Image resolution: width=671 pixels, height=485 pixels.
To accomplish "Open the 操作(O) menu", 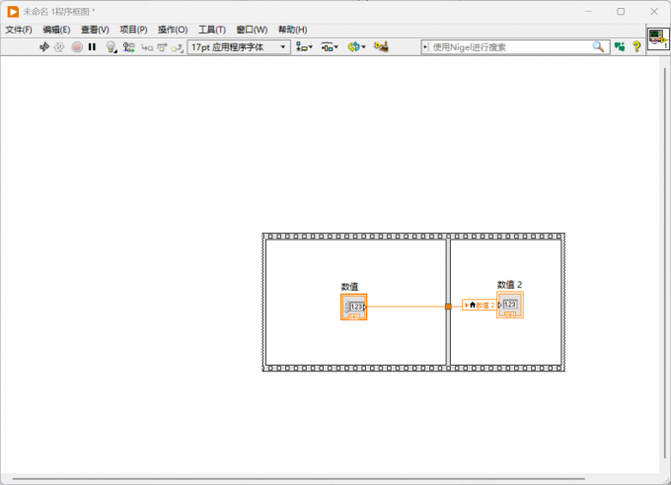I will [173, 30].
